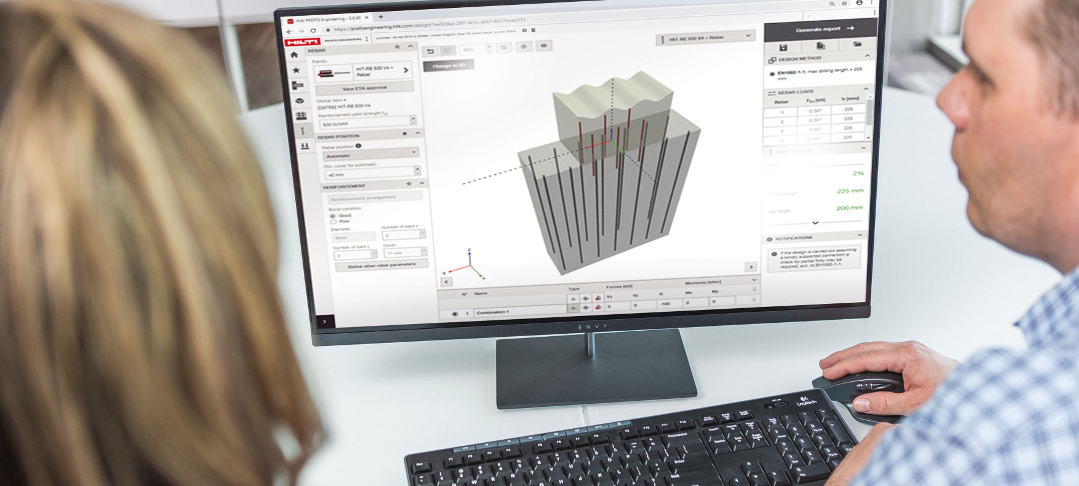Expand more results with the down chevron

(x=815, y=223)
